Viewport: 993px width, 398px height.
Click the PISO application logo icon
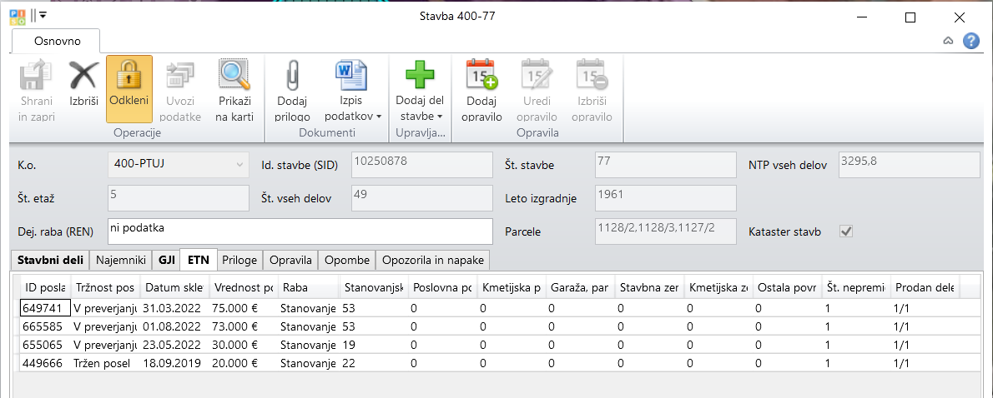(x=17, y=16)
